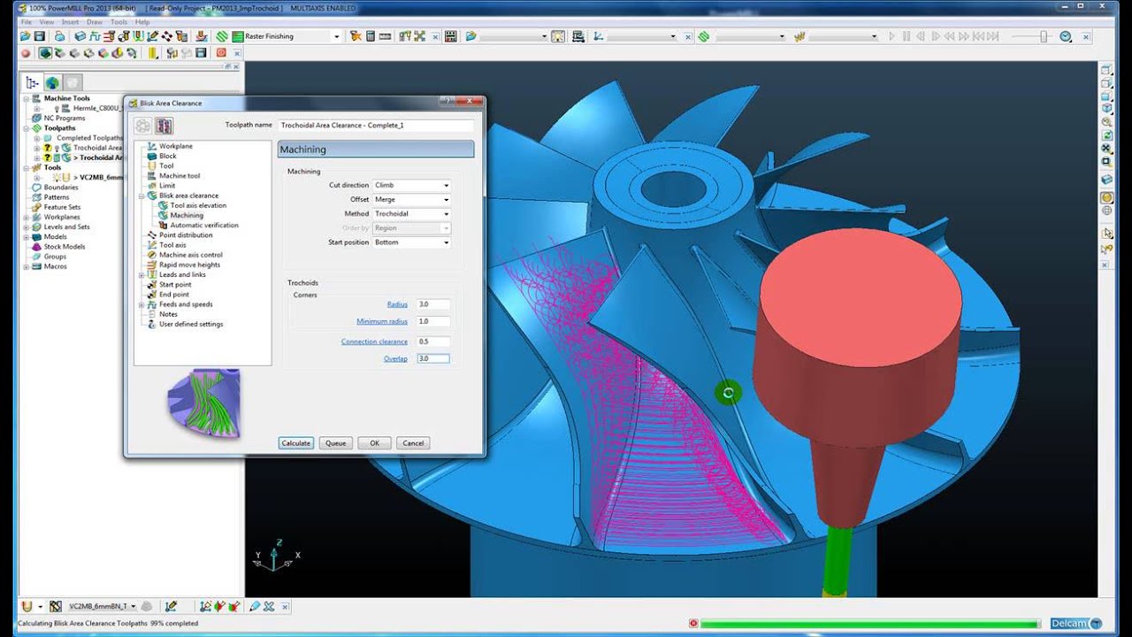This screenshot has height=637, width=1132.
Task: Click the first view cube icon on right toolbar
Action: 1107,70
